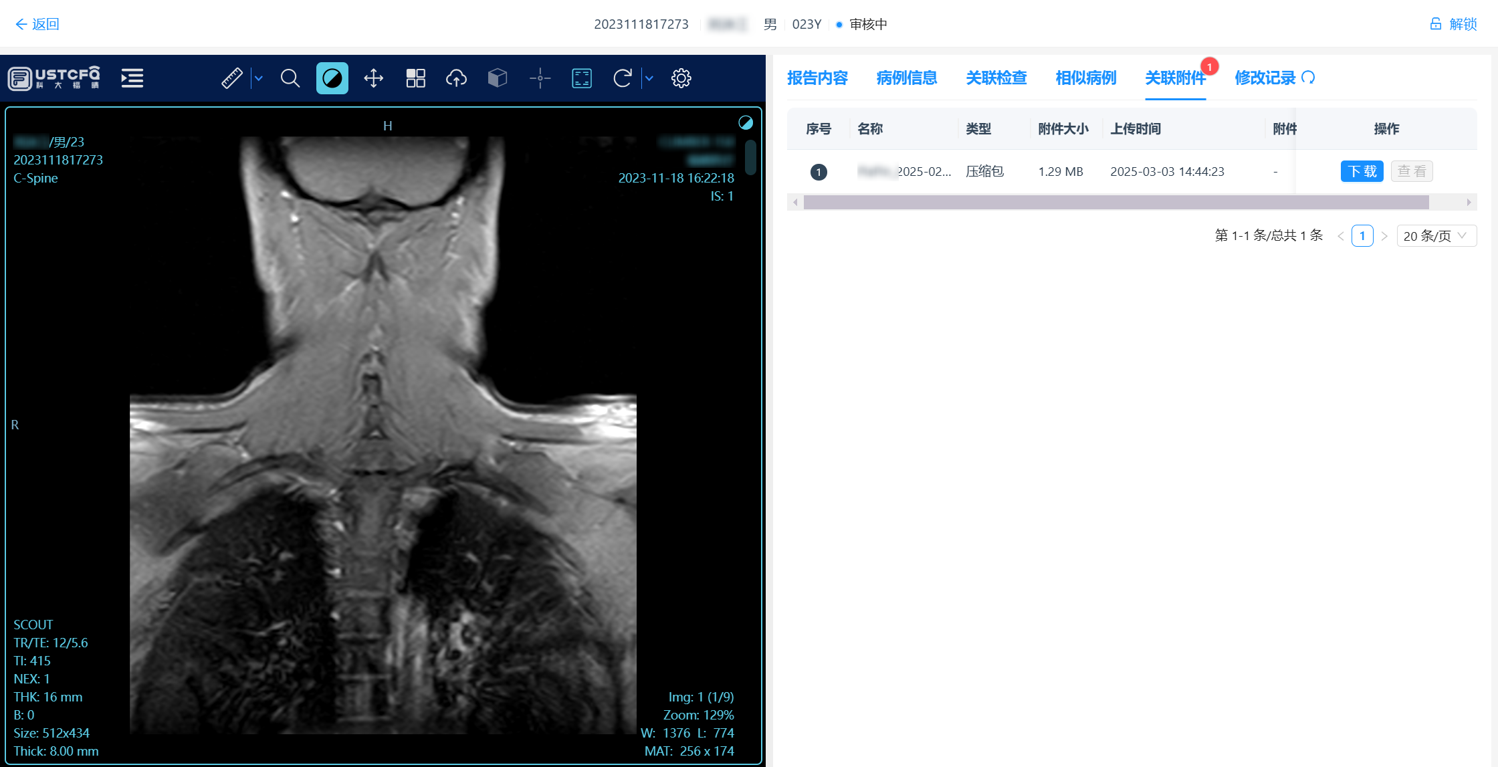Click the magnifier zoom tool
This screenshot has width=1498, height=767.
point(290,78)
